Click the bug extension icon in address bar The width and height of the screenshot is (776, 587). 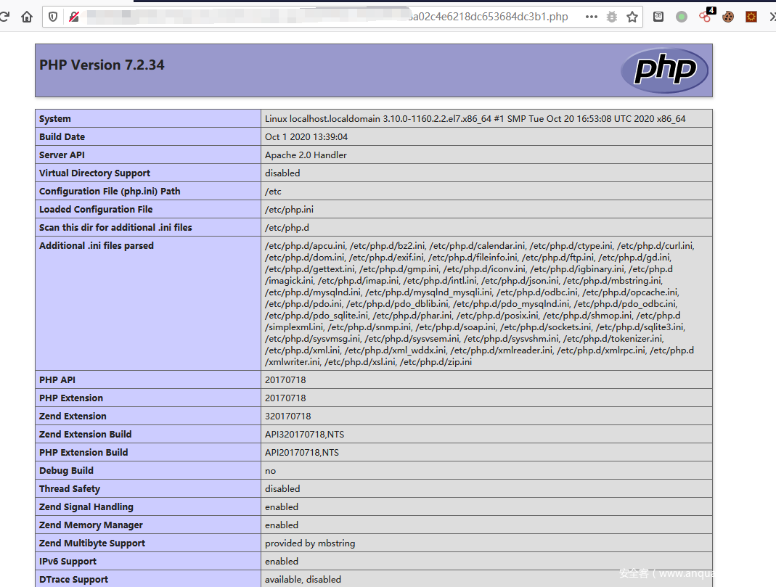pos(612,17)
